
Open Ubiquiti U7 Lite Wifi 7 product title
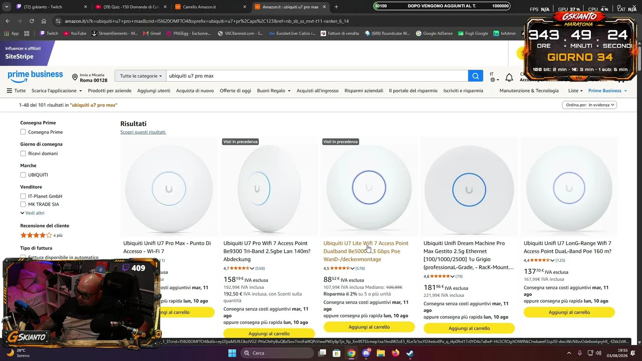coord(366,251)
